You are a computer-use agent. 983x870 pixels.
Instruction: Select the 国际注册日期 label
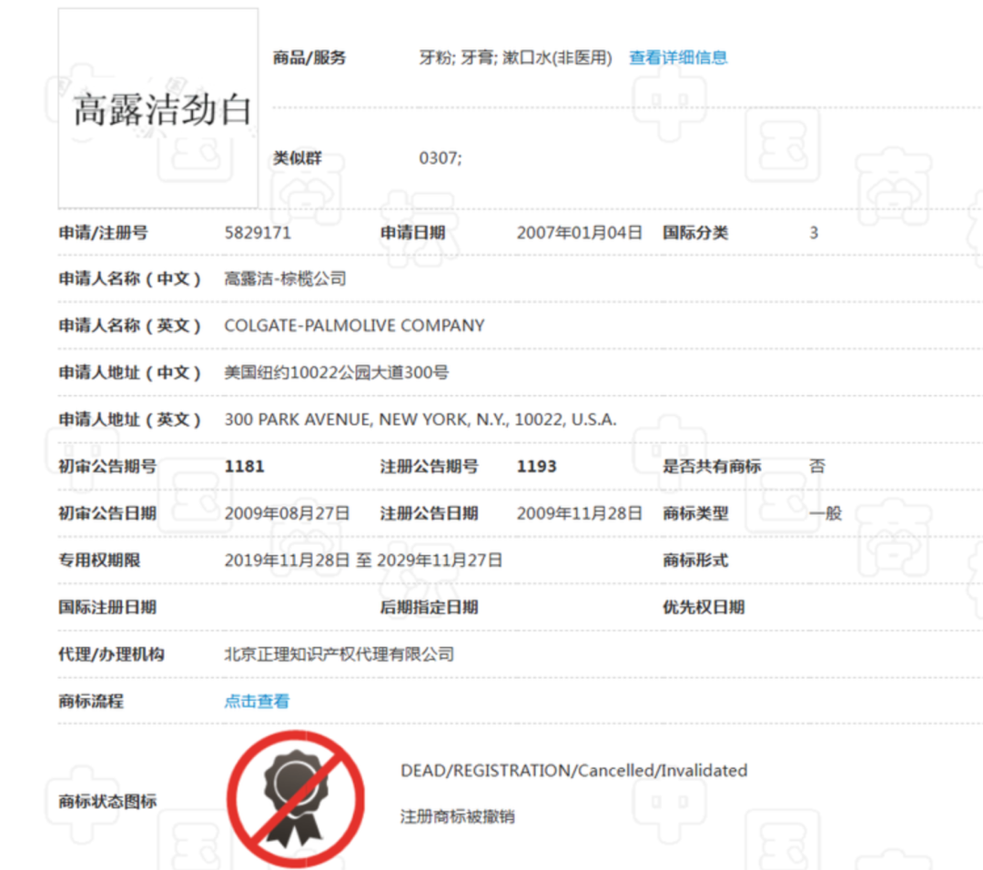tap(107, 607)
